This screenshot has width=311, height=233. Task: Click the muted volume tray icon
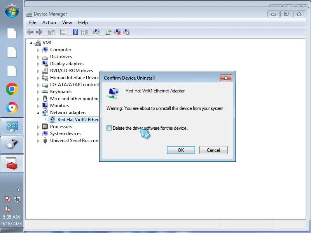tap(7, 209)
